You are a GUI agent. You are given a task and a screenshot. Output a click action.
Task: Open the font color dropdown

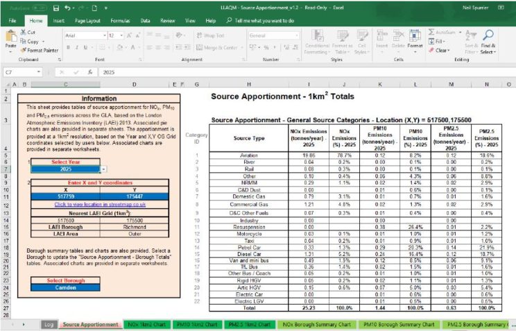coord(139,47)
